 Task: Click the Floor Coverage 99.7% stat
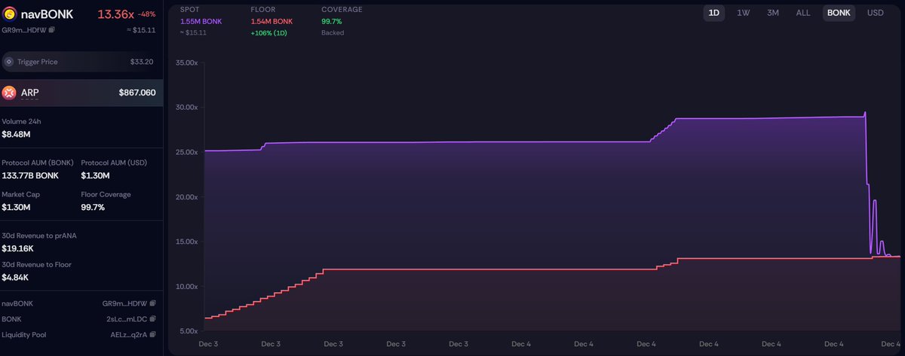[94, 206]
